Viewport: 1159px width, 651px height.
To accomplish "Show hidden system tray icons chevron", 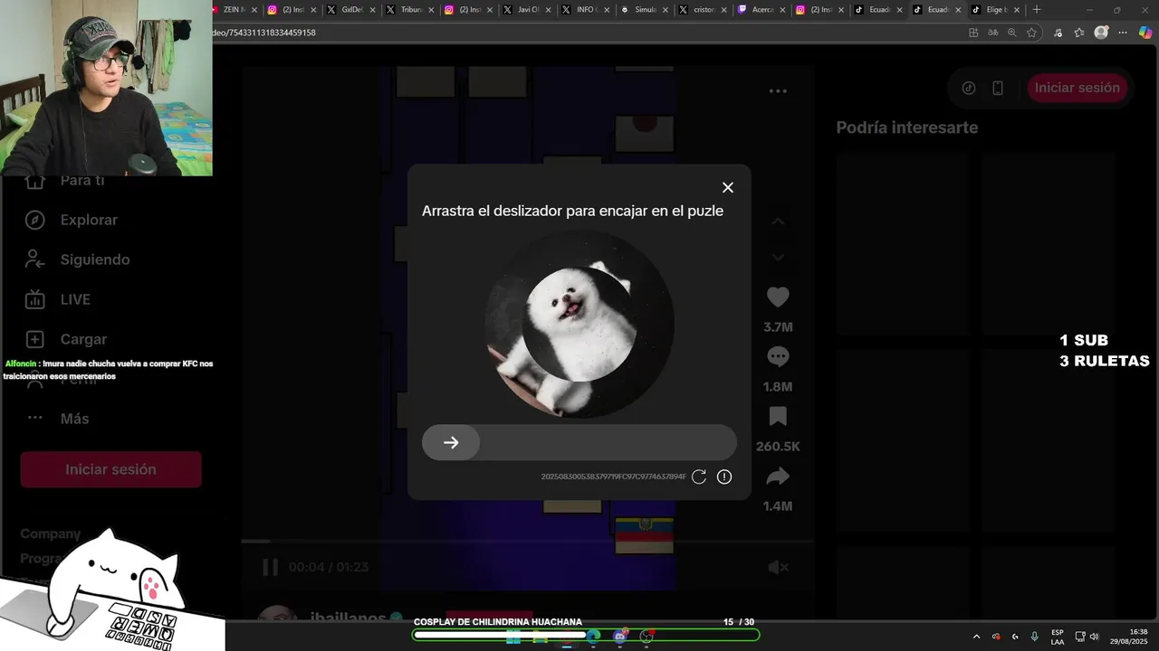I will pos(976,637).
